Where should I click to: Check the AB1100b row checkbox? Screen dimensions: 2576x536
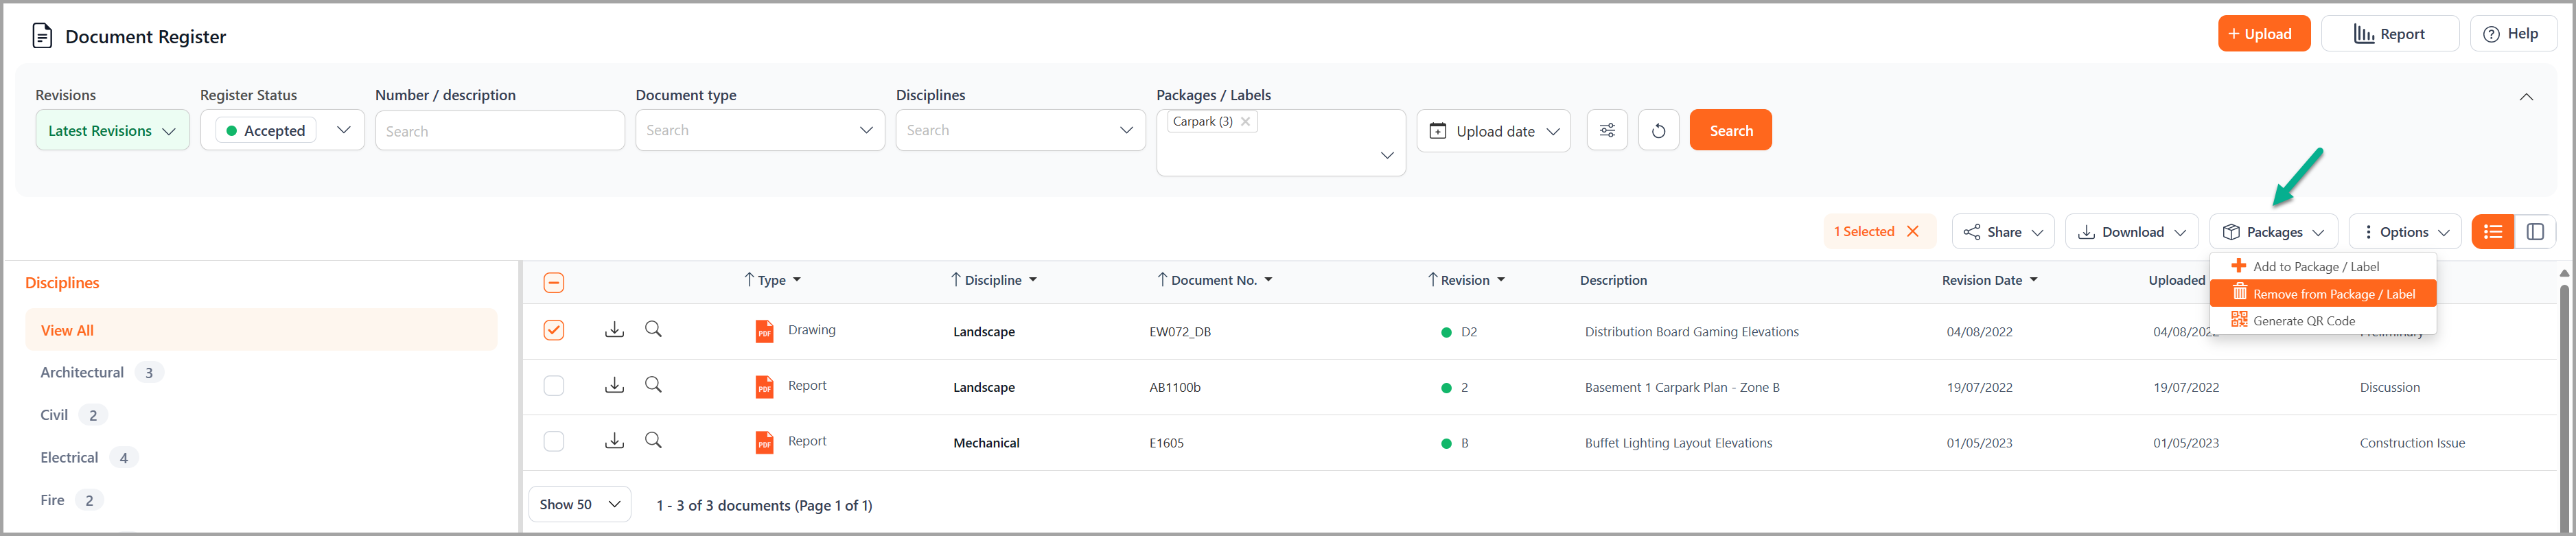pyautogui.click(x=554, y=386)
